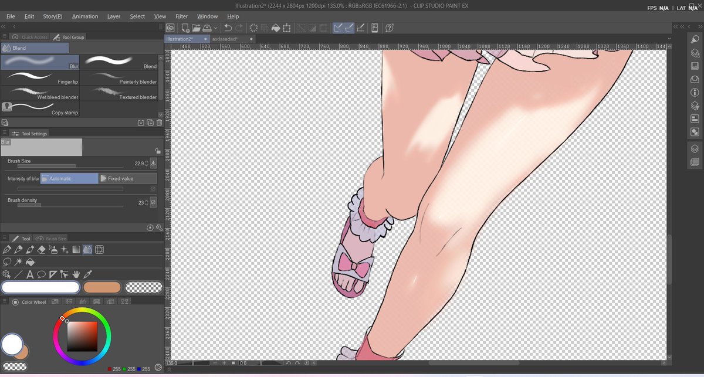Image resolution: width=704 pixels, height=377 pixels.
Task: Toggle Snap to Special Ruler button
Action: (350, 28)
